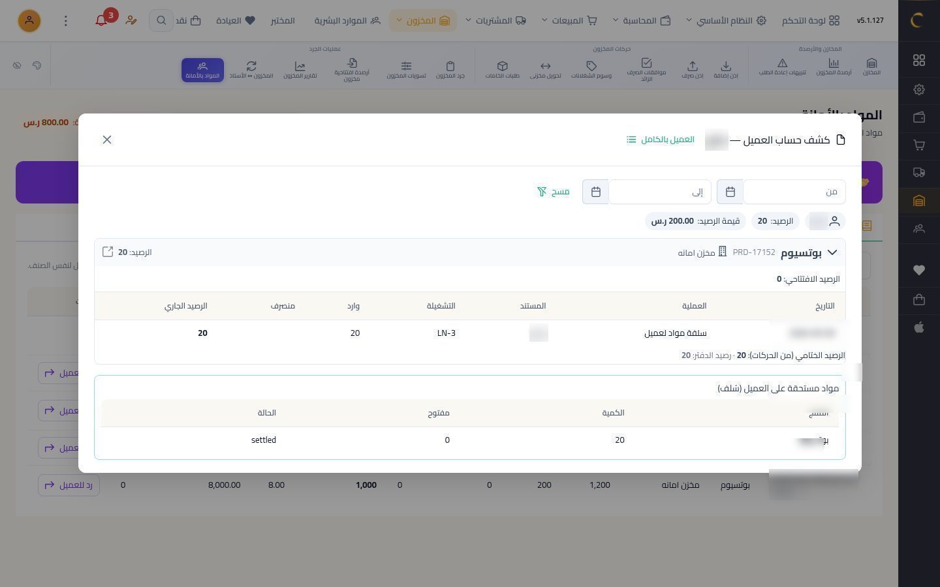Close the customer account statement dialog
The image size is (940, 587).
[107, 140]
